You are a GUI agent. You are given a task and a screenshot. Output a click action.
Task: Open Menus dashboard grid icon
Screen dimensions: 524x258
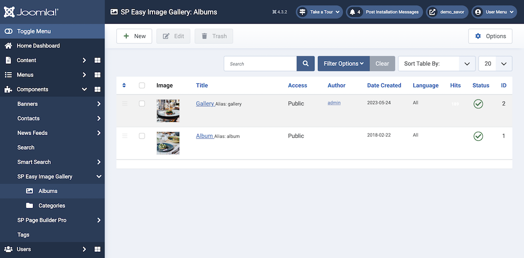click(x=97, y=75)
